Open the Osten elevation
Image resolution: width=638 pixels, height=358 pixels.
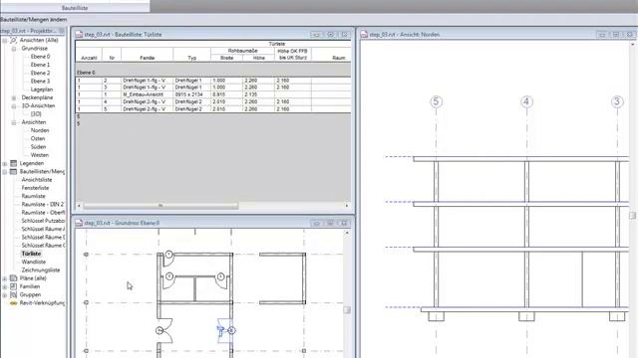point(38,139)
